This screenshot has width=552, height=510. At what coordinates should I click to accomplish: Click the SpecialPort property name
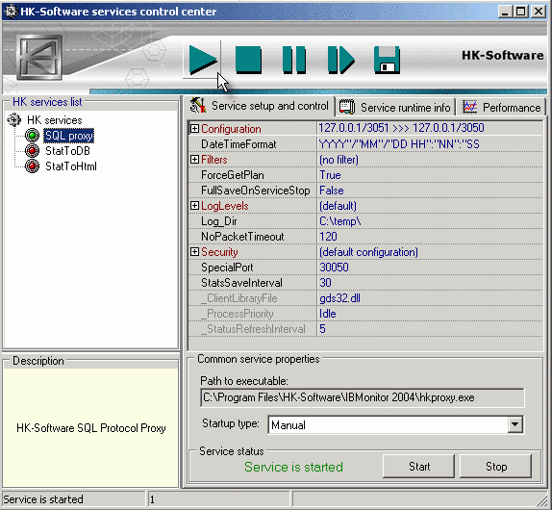(x=227, y=268)
